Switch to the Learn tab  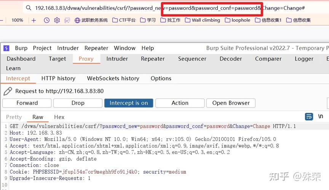click(x=13, y=68)
